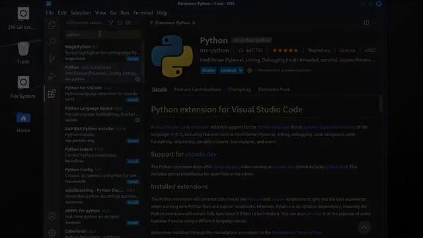Image resolution: width=423 pixels, height=238 pixels.
Task: Open the View menu
Action: pyautogui.click(x=100, y=13)
